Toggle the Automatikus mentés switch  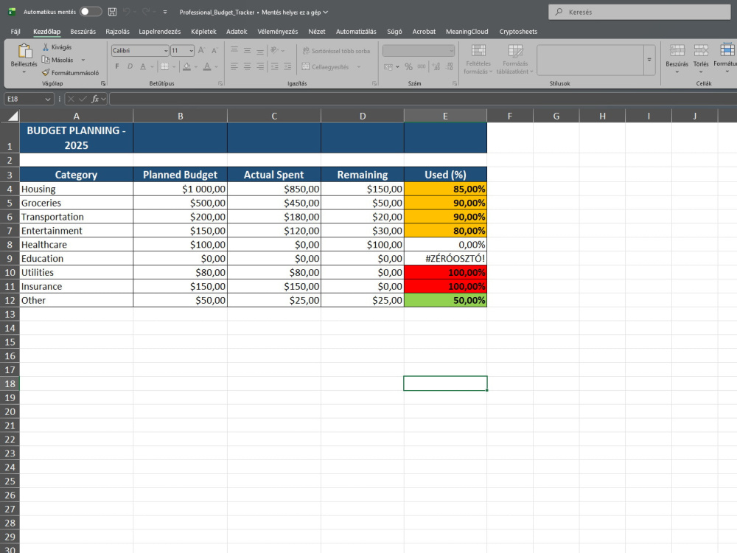pos(91,12)
